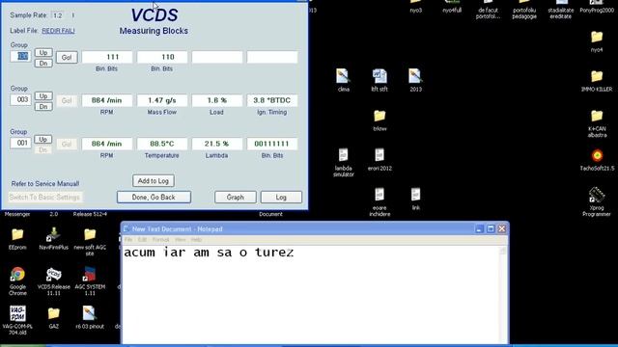
Task: Click Dn for Group 003
Action: pos(43,107)
